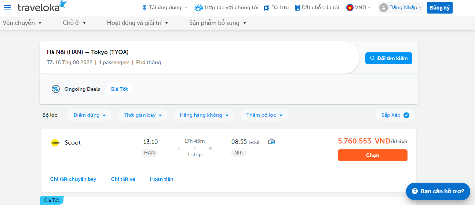Toggle the Sắp Xếp sort option

[395, 115]
